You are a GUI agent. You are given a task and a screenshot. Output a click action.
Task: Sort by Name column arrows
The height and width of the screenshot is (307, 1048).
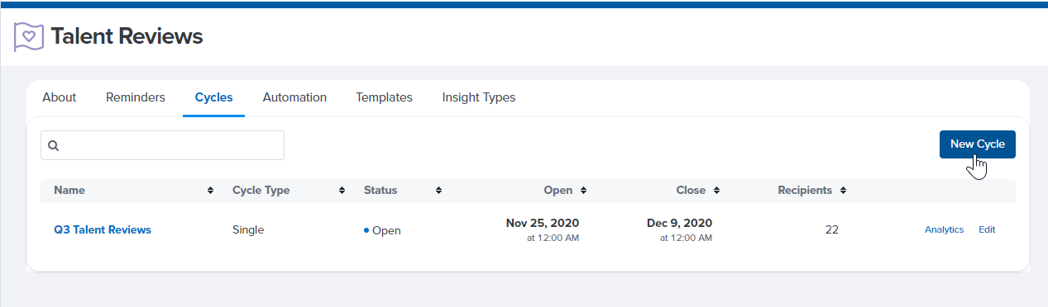[x=211, y=191]
